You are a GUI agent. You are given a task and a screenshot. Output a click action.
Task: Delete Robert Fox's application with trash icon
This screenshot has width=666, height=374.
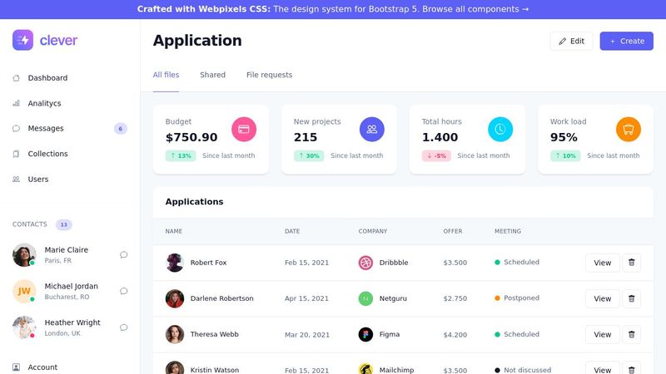coord(631,263)
